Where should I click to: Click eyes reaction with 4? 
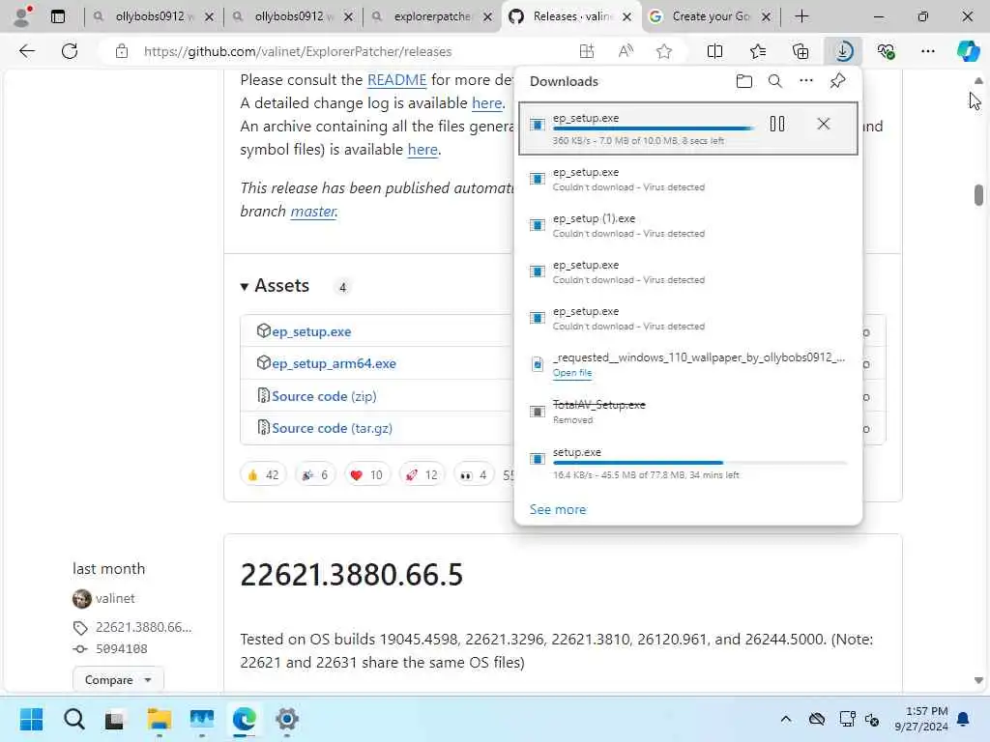pos(474,474)
